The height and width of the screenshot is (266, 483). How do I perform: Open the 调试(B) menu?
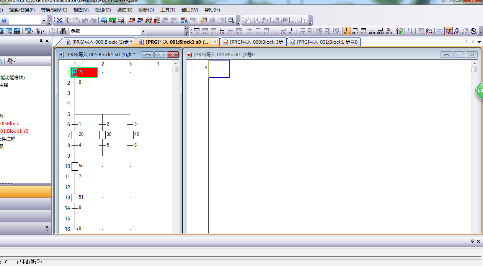(x=124, y=10)
